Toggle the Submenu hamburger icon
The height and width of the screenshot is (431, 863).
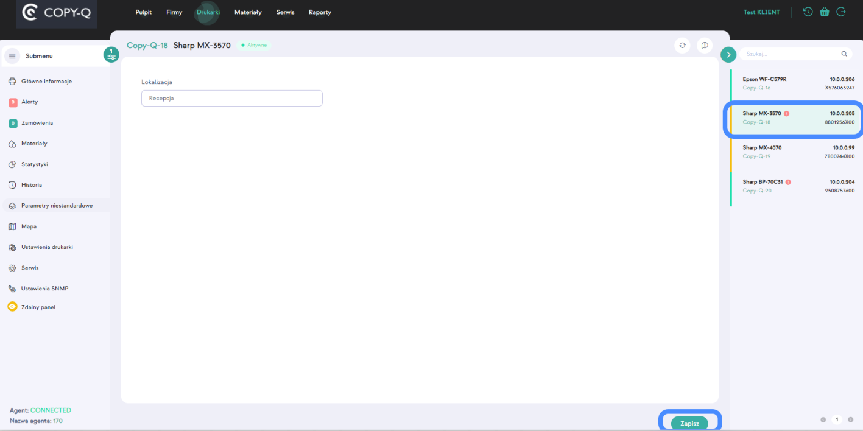12,56
